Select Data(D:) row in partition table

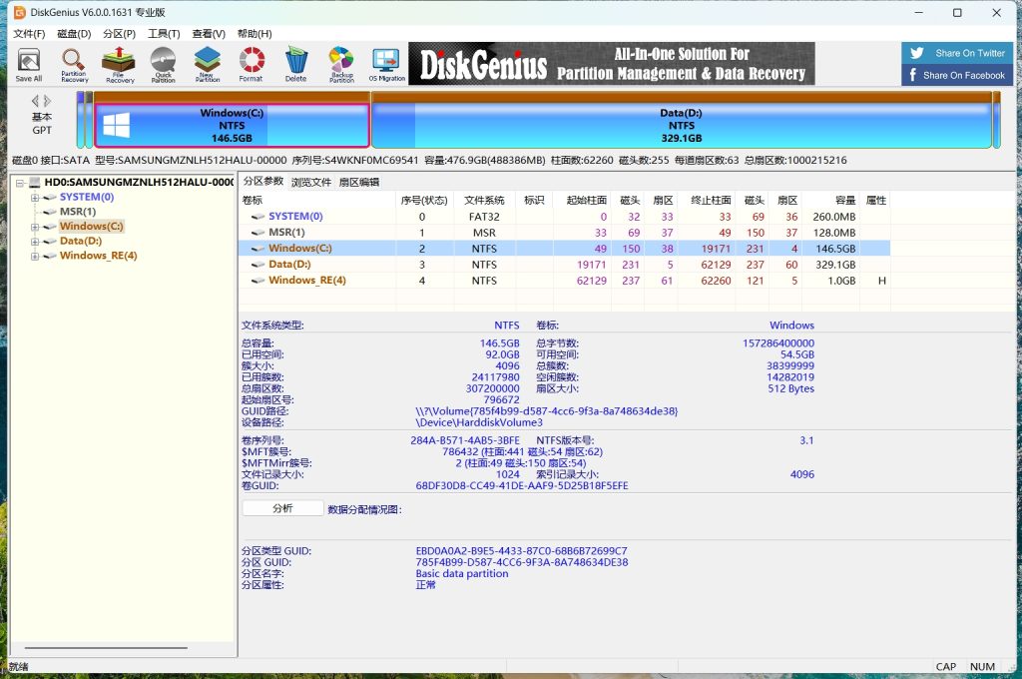(x=565, y=265)
